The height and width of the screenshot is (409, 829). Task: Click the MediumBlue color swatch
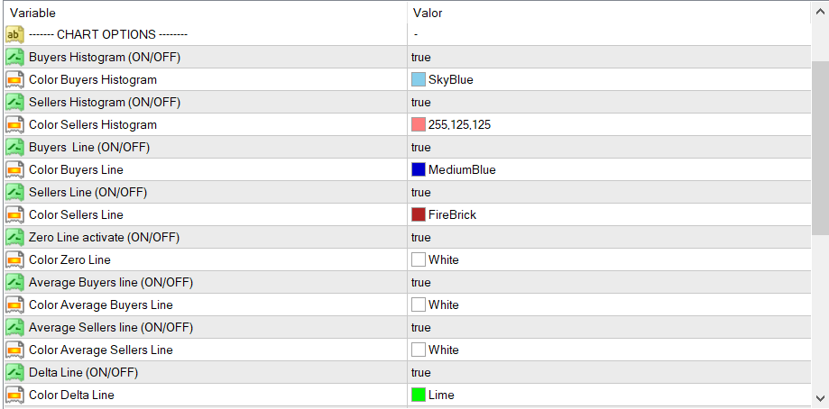tap(419, 169)
